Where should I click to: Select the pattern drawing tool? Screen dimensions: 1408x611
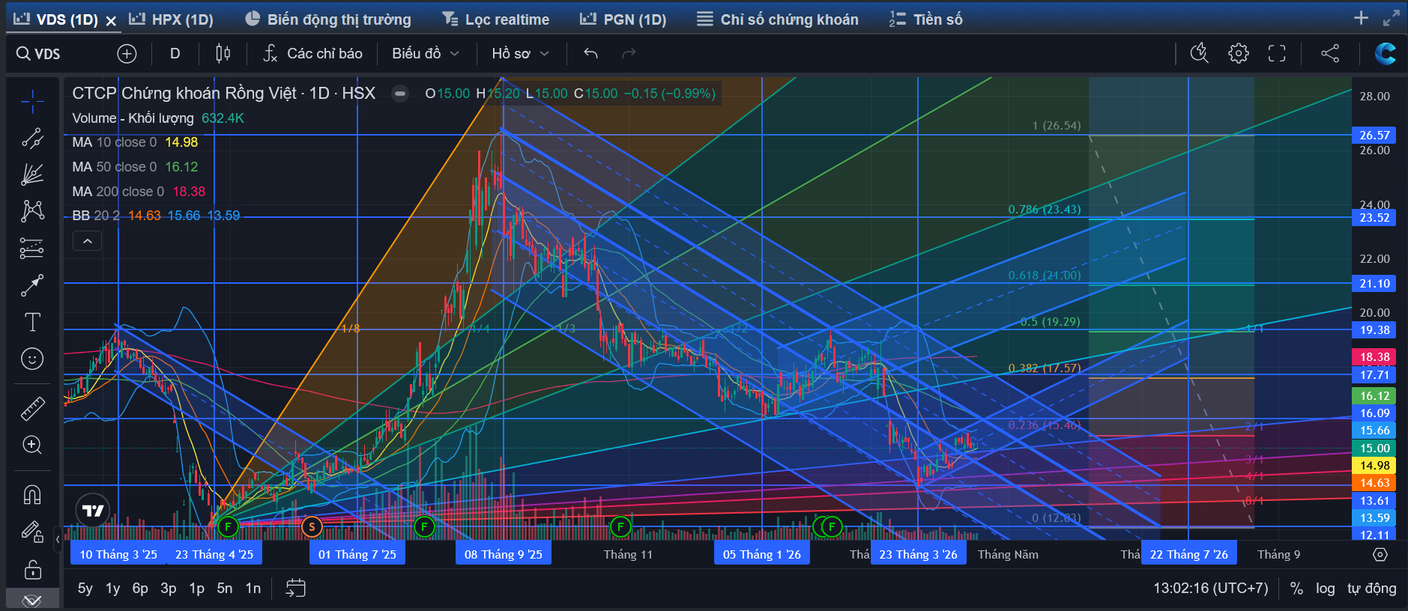coord(32,211)
